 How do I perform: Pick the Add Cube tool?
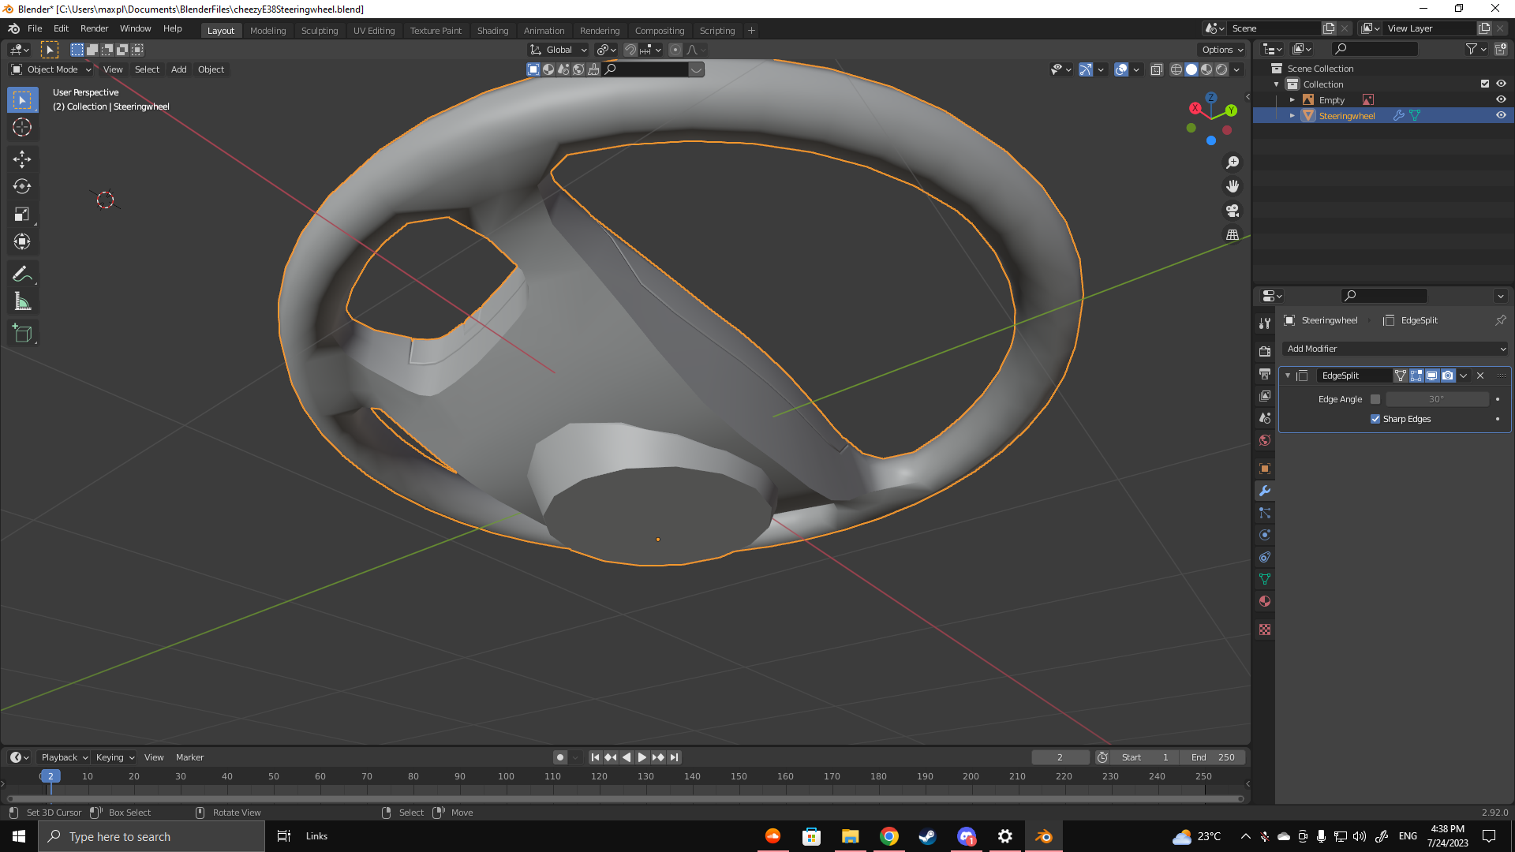point(22,334)
